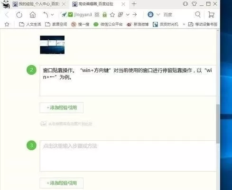
Task: Bookmark this page with the star icon
Action: (112, 15)
